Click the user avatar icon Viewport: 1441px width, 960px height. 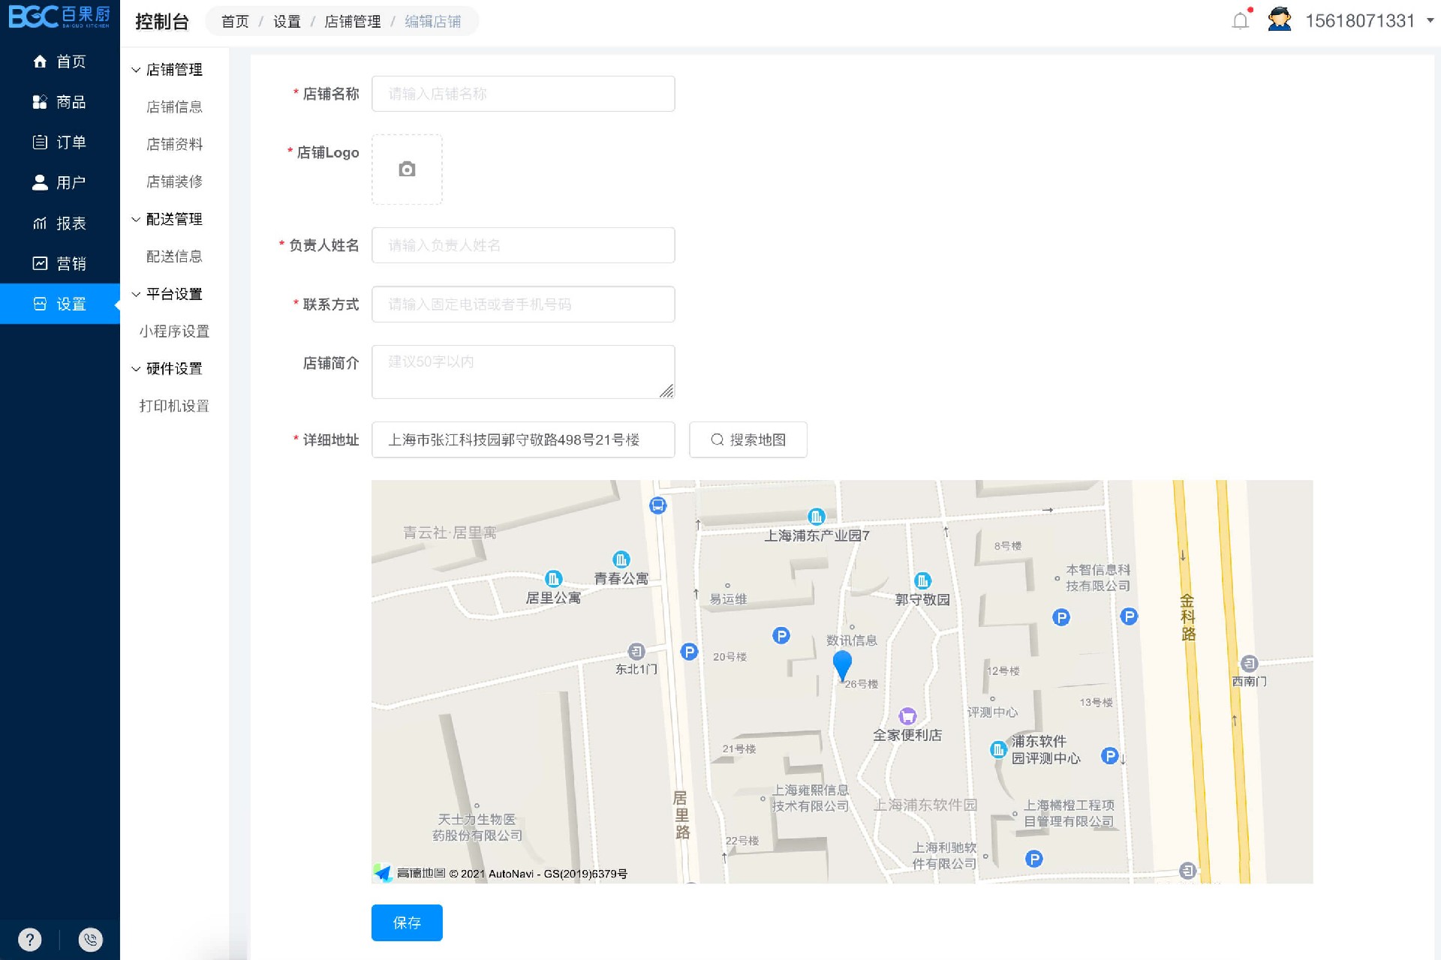[1280, 19]
